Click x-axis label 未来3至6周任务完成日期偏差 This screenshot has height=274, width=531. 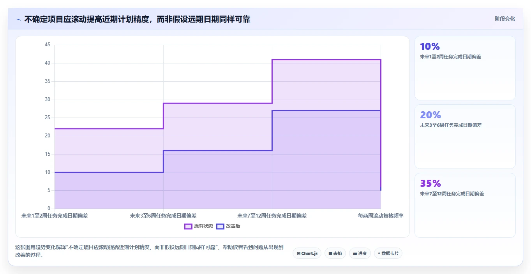pos(163,216)
